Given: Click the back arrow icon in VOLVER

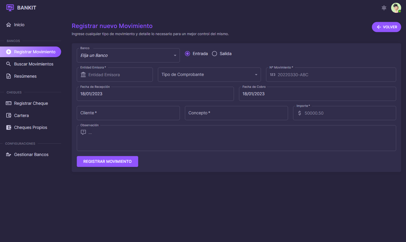Looking at the screenshot, I should click(x=379, y=27).
